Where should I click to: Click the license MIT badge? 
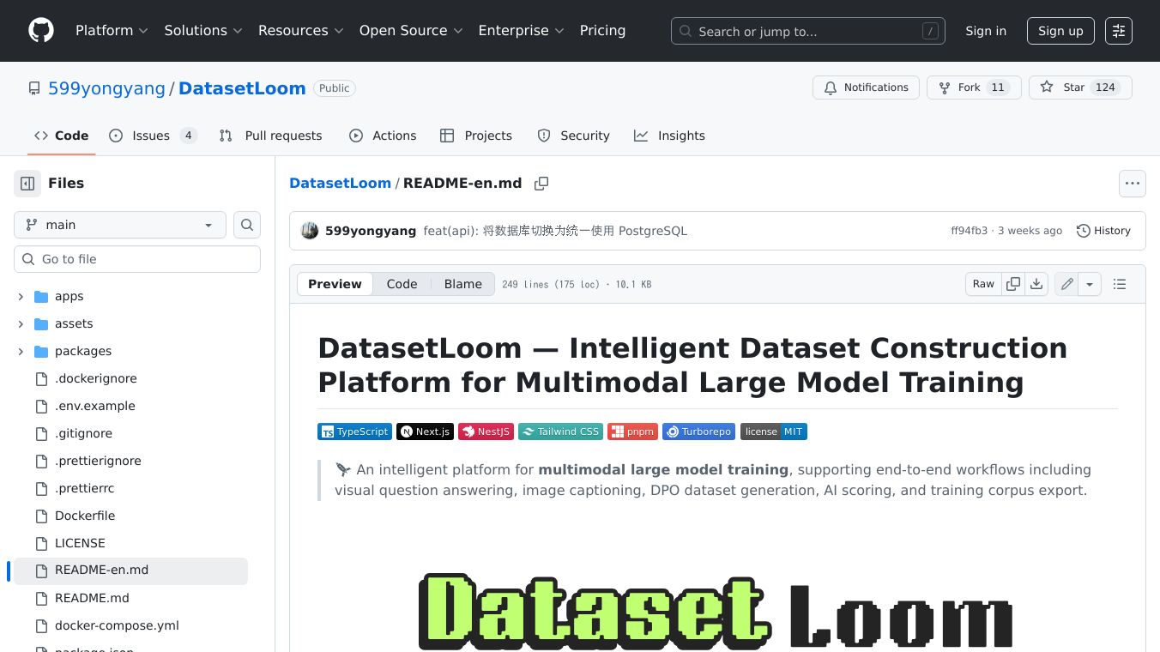click(x=773, y=432)
